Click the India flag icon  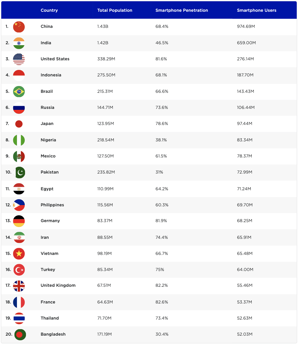pyautogui.click(x=19, y=43)
